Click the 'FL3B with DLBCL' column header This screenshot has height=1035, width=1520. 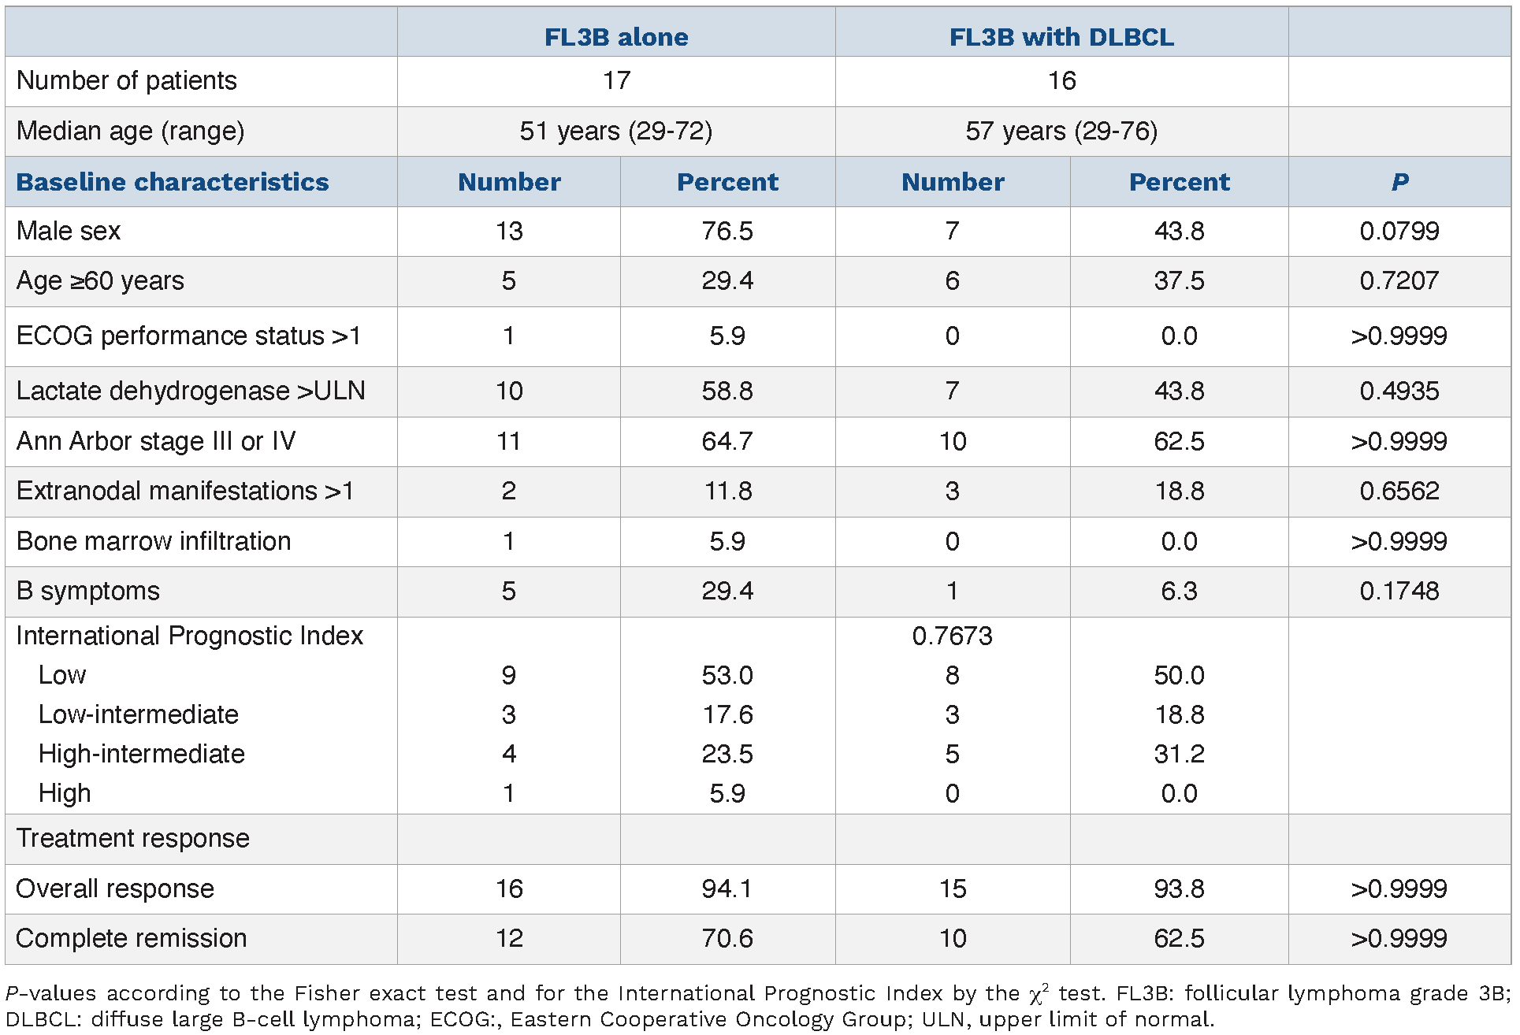(1061, 37)
